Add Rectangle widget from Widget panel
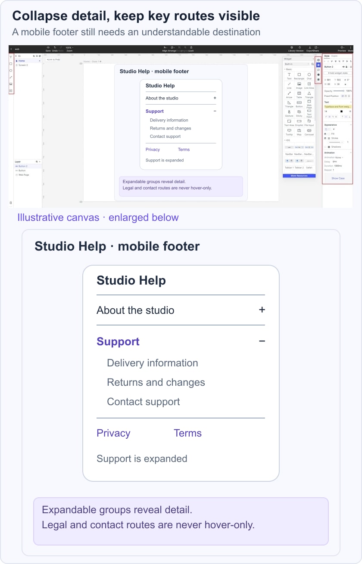Viewport: 362px width, 564px height. [299, 76]
